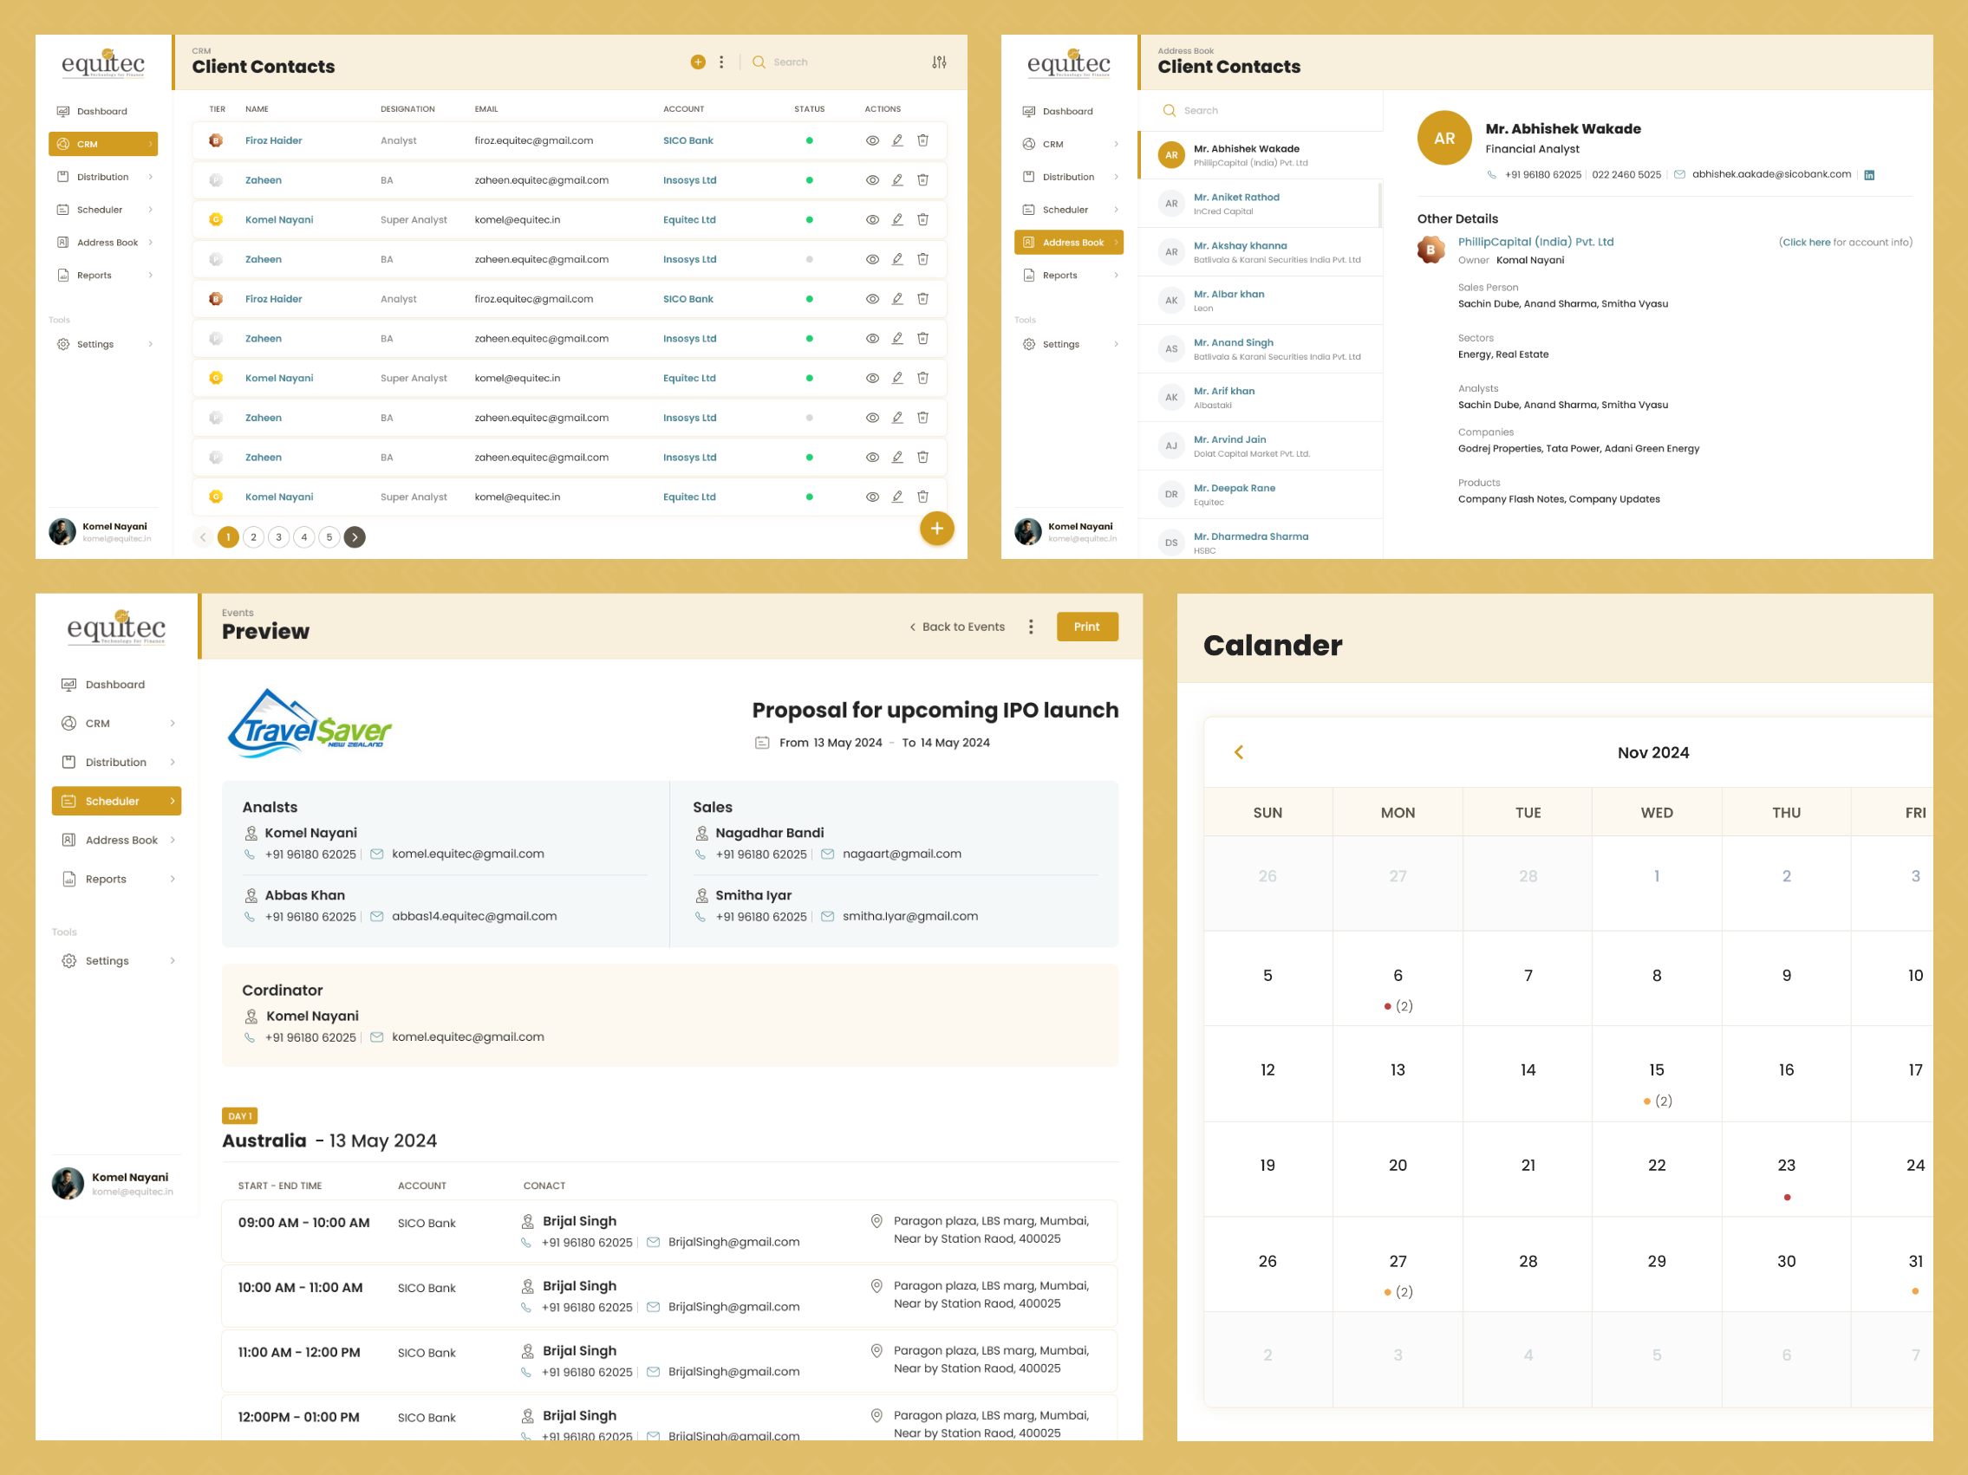Delete the first Firoz Haider row with the trash icon
This screenshot has width=1968, height=1475.
click(x=922, y=140)
